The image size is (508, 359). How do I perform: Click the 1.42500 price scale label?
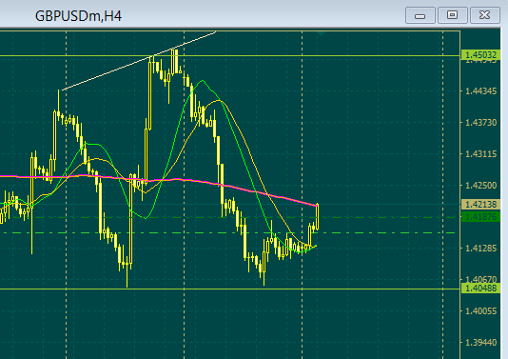[x=480, y=186]
